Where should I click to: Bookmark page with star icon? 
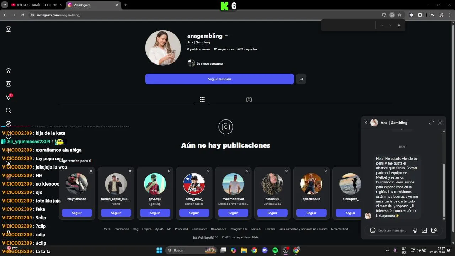(x=400, y=15)
